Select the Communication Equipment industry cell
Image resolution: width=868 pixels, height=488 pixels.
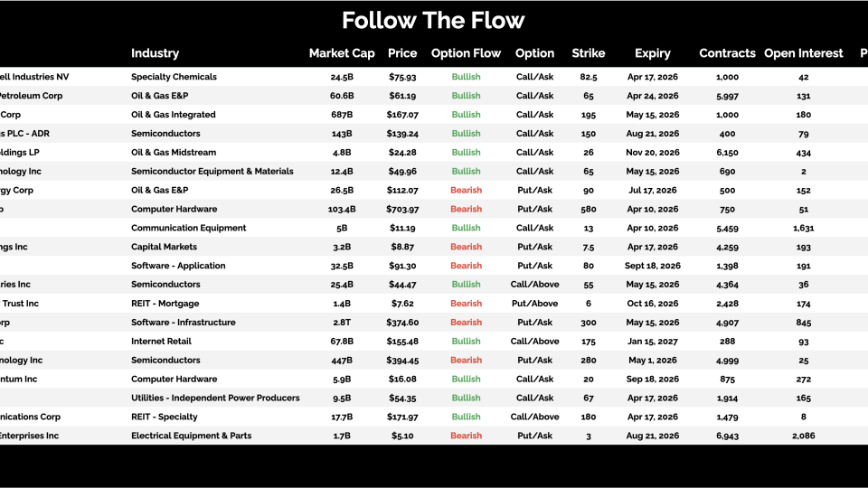click(189, 228)
